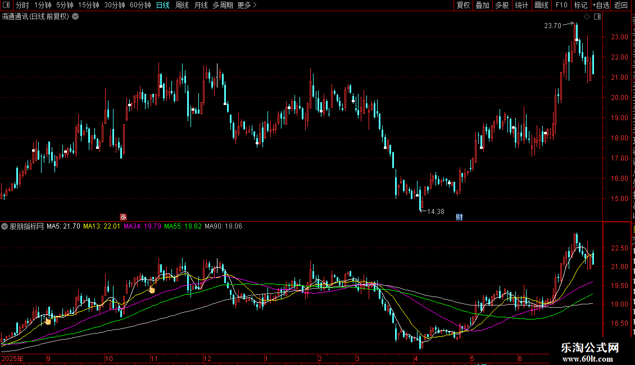Click month 9 on the time axis
The image size is (635, 365).
(x=48, y=358)
